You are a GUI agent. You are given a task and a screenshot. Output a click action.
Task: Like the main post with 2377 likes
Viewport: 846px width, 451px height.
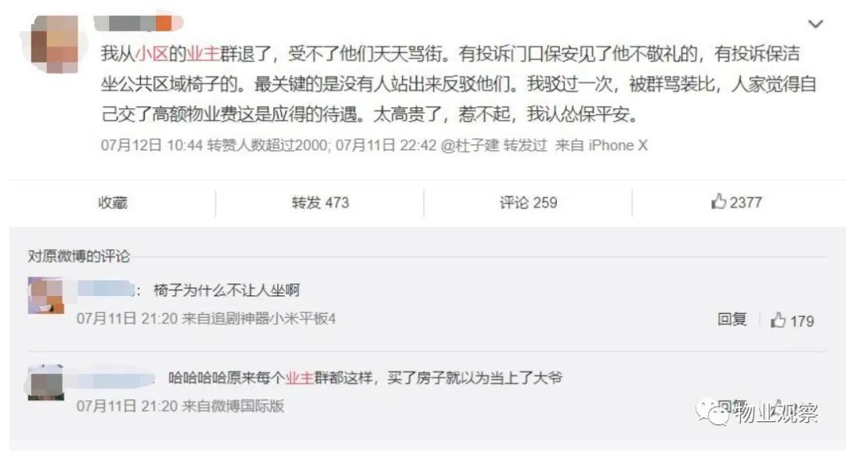pyautogui.click(x=736, y=202)
